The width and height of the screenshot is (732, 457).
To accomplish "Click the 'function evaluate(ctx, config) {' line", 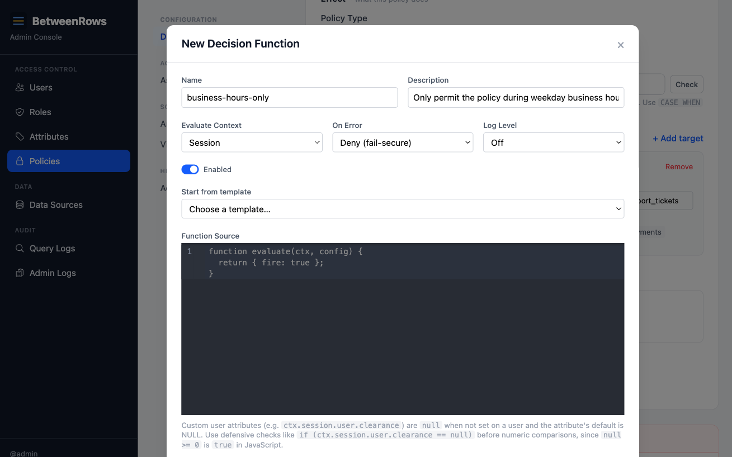I will tap(286, 251).
